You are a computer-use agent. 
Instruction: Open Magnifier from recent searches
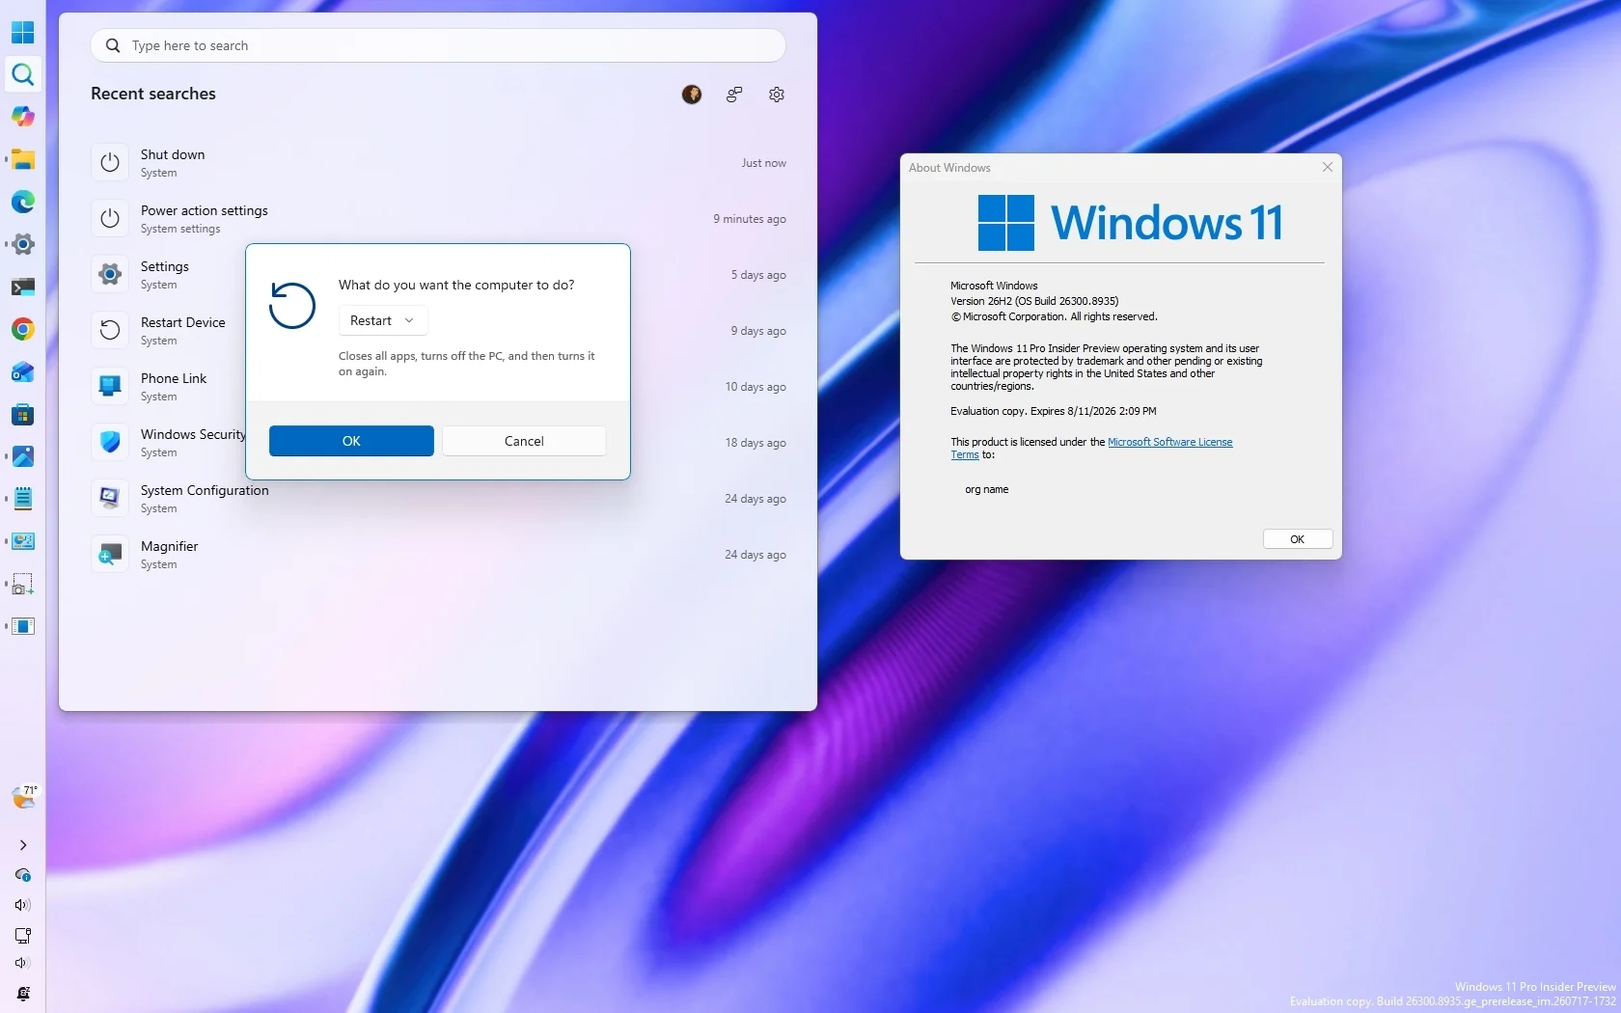point(438,555)
